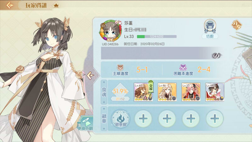
Task: Add a badge in first empty slot
Action: 143,119
